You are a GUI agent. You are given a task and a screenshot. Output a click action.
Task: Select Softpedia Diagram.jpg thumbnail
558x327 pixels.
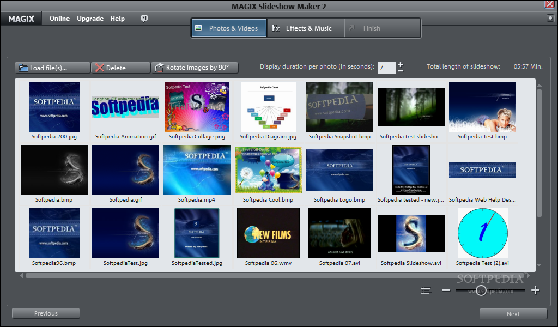click(x=268, y=107)
